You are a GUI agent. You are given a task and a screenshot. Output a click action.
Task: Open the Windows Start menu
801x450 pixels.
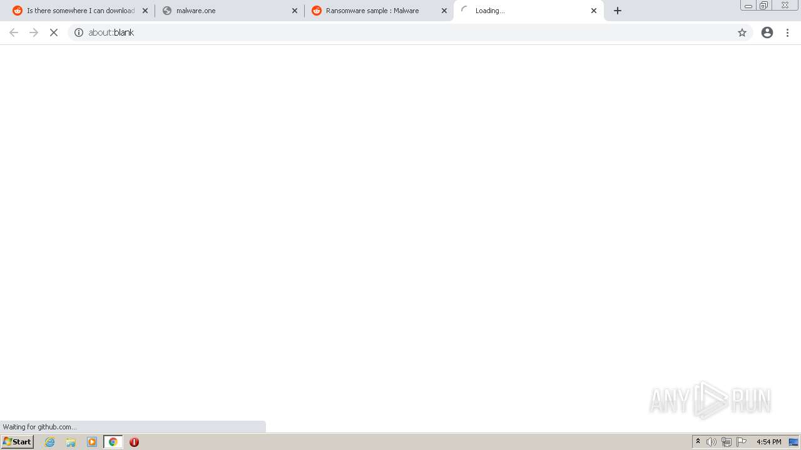tap(18, 442)
